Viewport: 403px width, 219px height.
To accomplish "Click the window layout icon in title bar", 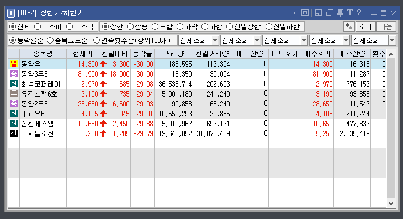I will pyautogui.click(x=319, y=13).
